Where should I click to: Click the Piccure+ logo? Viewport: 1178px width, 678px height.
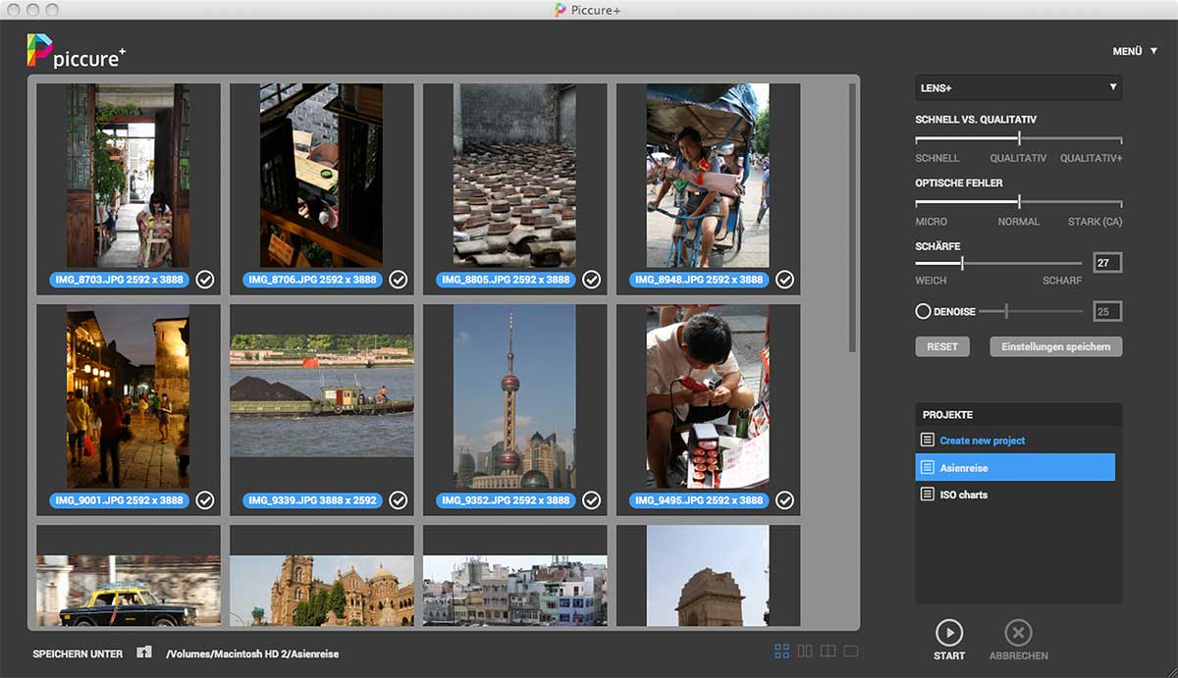pos(76,51)
